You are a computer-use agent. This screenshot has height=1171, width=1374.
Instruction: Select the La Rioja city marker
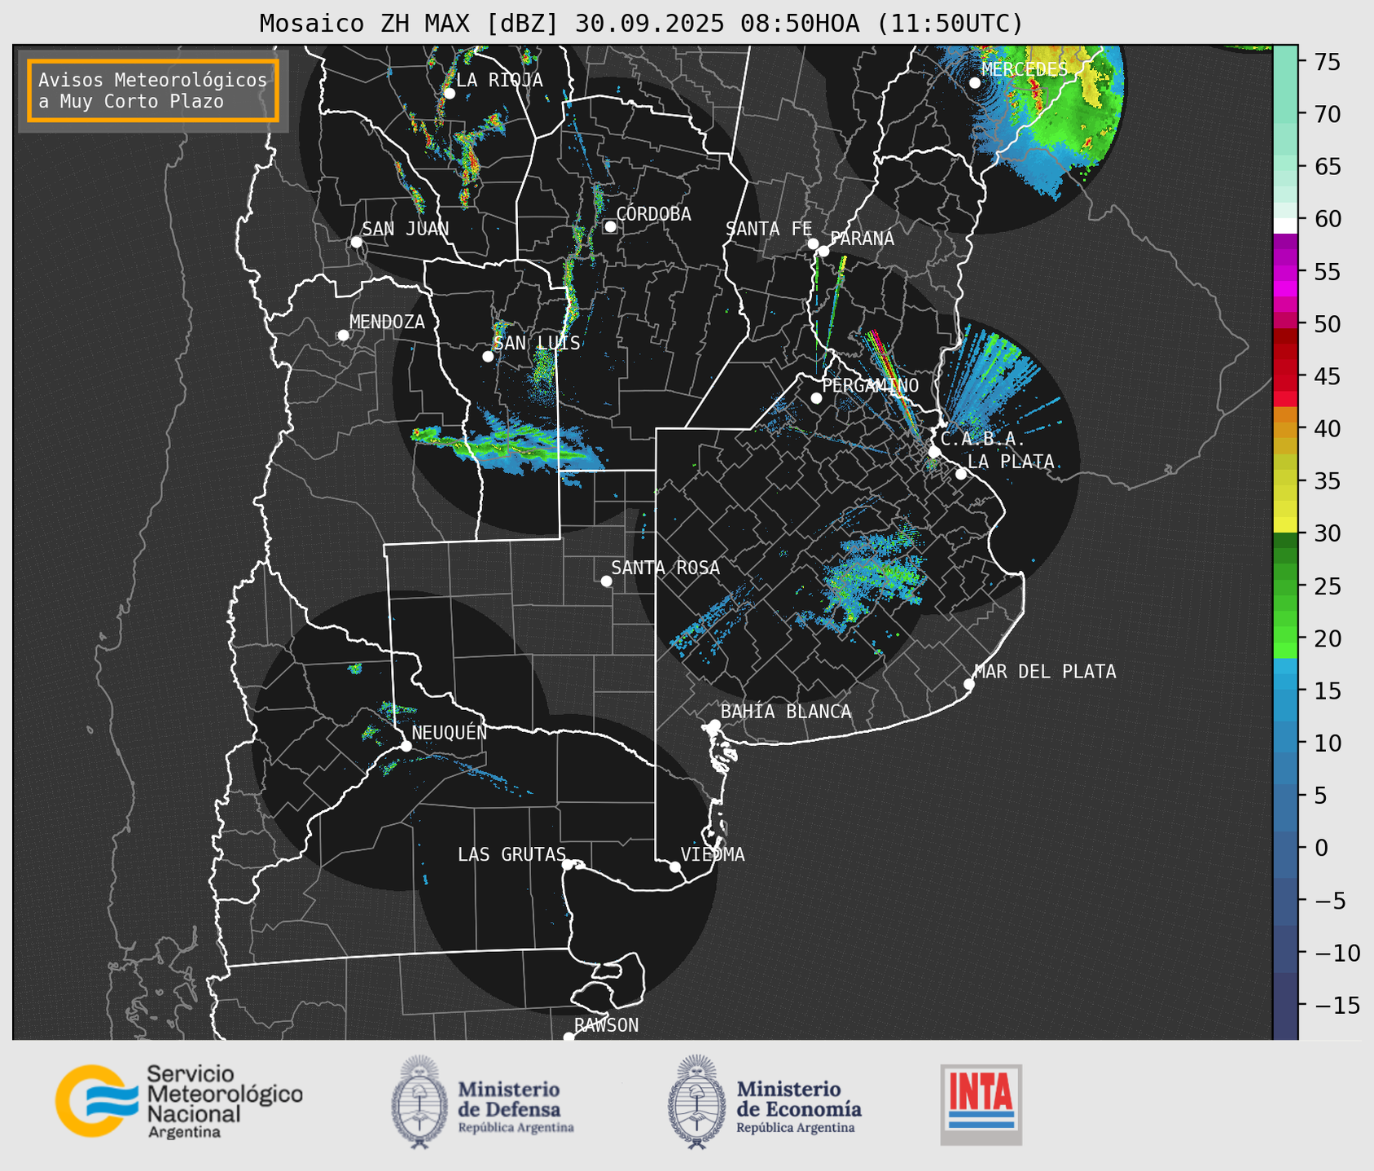pos(449,94)
